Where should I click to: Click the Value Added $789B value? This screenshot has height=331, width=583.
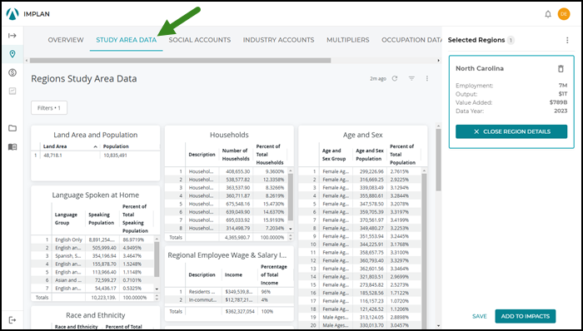point(558,102)
